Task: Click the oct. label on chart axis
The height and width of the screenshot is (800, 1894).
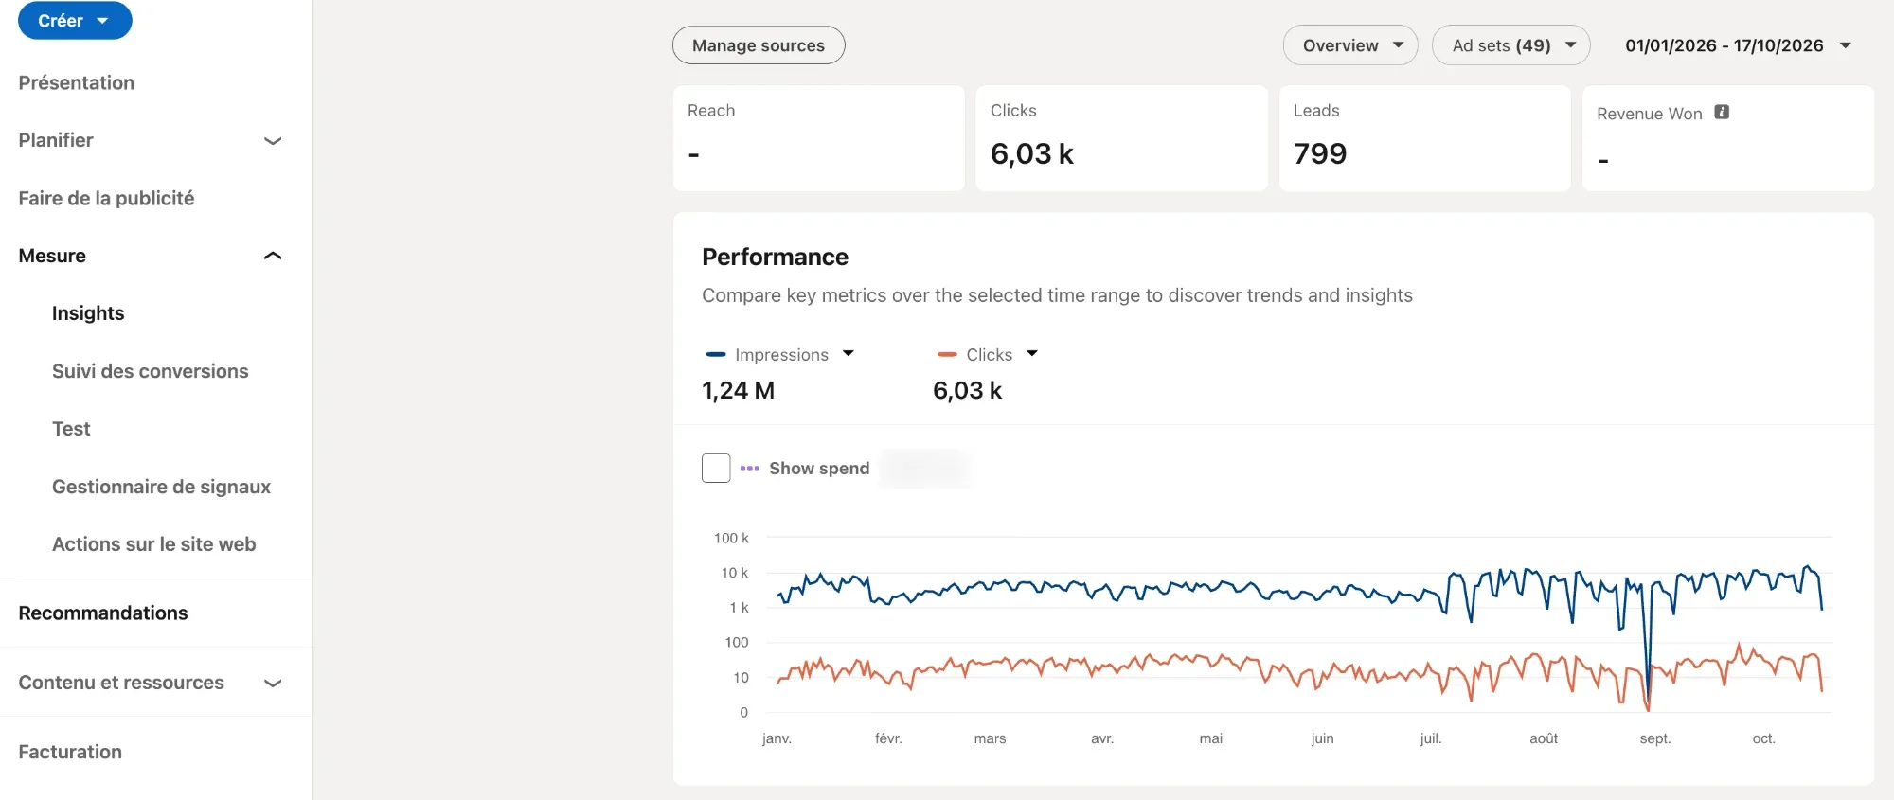Action: (x=1763, y=738)
